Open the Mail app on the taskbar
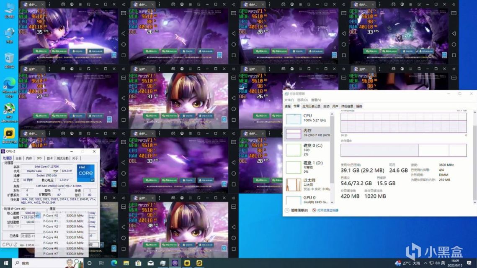The height and width of the screenshot is (268, 477). [151, 263]
